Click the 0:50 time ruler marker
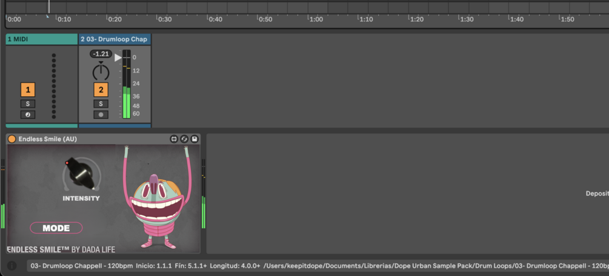Viewport: 609px width, 276px height. coord(265,19)
